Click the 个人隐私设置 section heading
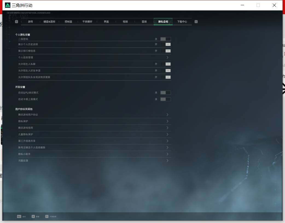 click(23, 35)
